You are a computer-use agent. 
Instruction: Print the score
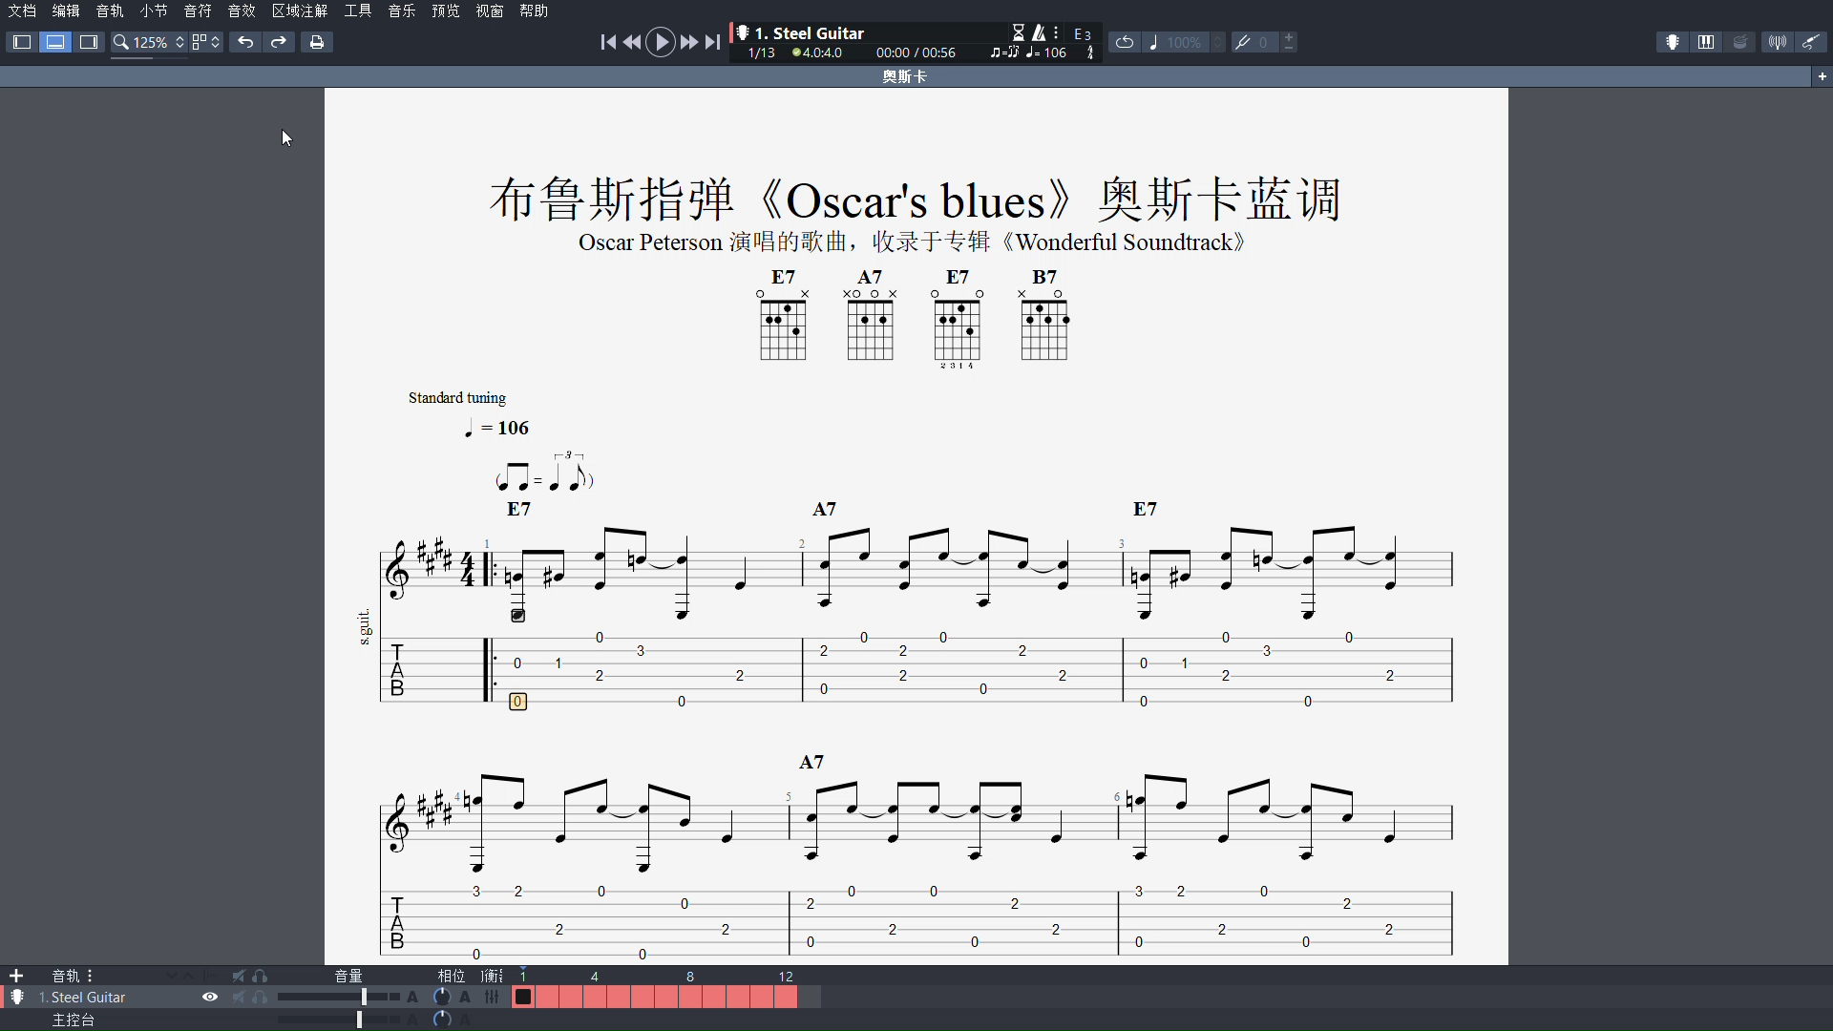pos(317,42)
